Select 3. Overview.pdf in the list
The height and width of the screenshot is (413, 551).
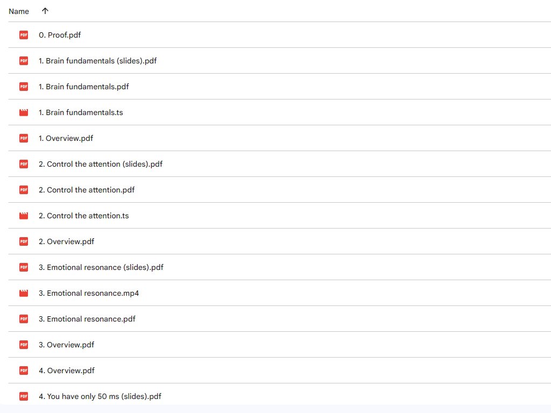click(66, 345)
